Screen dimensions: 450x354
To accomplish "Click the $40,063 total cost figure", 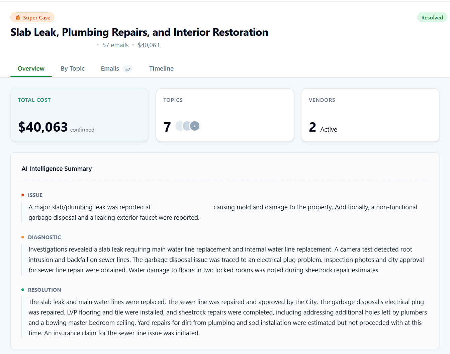I will pyautogui.click(x=43, y=127).
